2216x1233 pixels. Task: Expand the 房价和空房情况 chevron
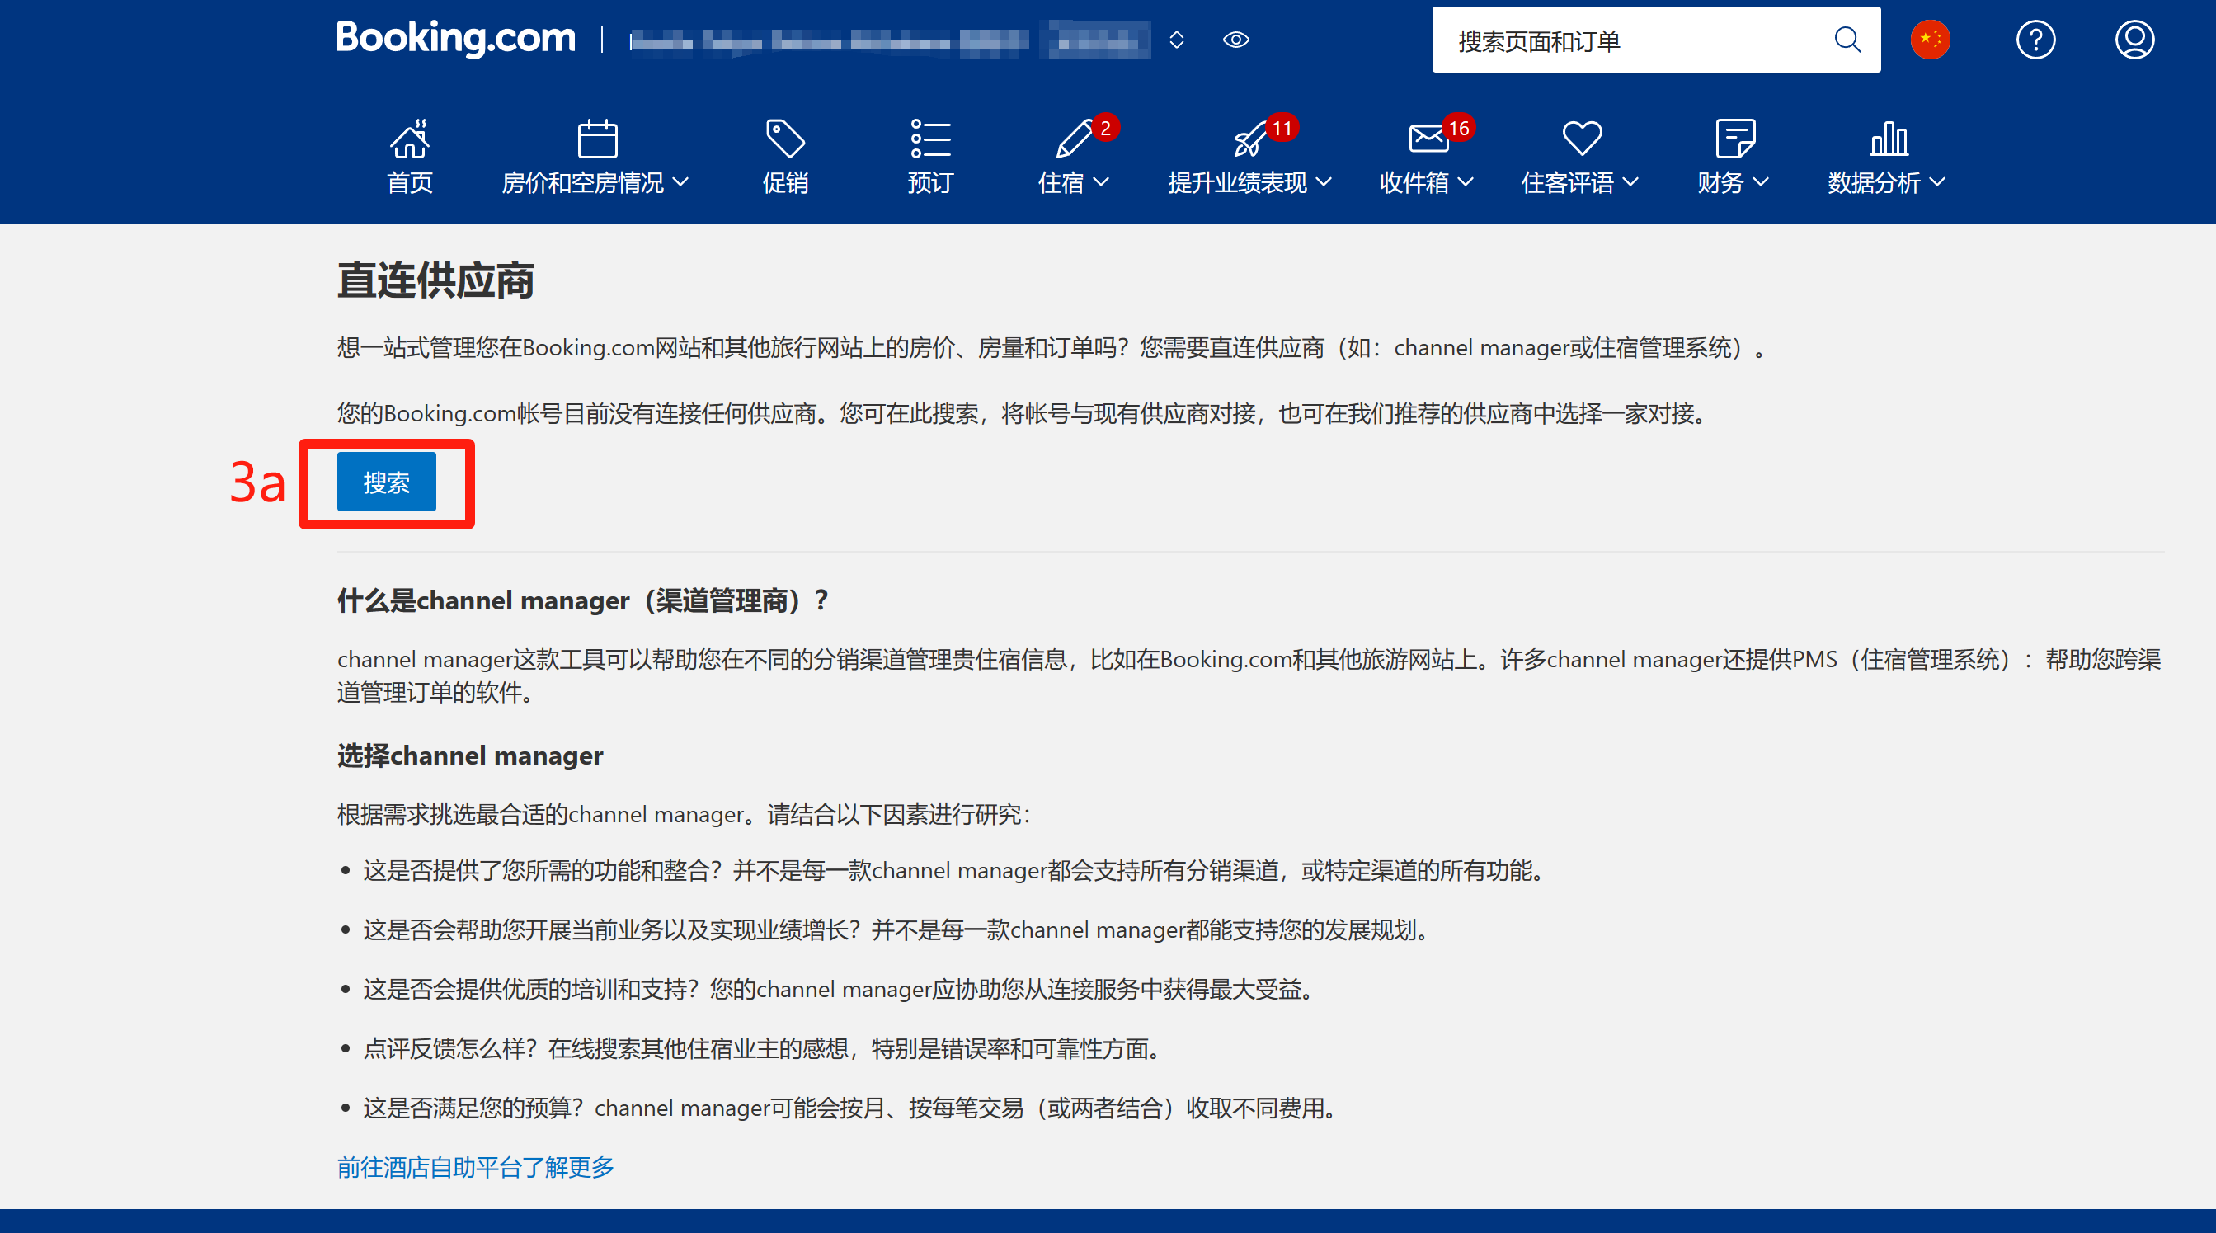(680, 181)
